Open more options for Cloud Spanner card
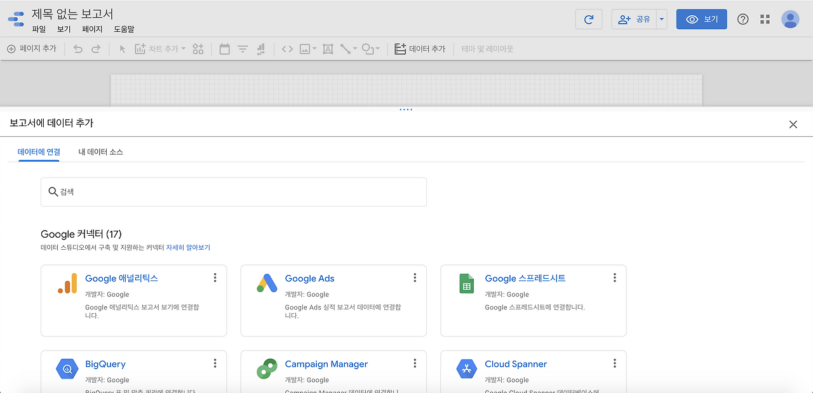Screen dimensions: 813x393 pos(615,363)
